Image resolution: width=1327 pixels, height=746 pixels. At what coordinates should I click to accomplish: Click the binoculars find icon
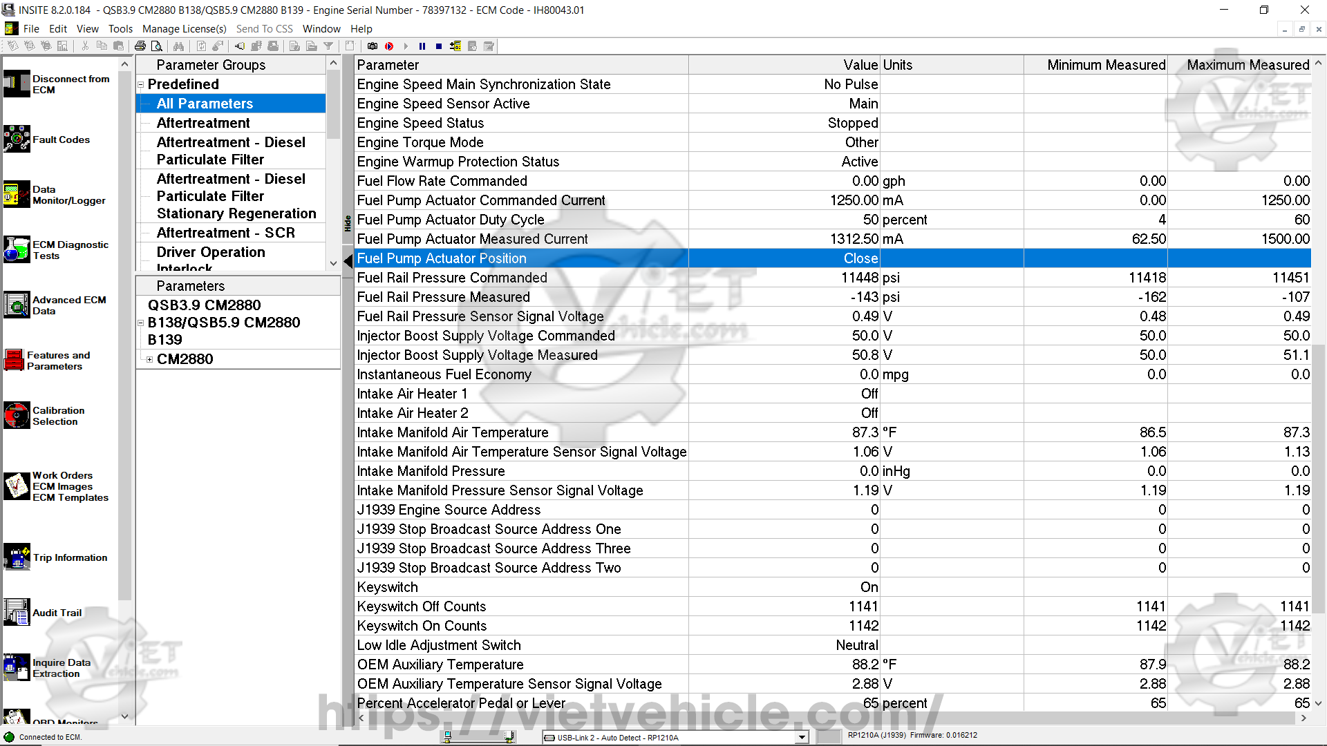179,46
